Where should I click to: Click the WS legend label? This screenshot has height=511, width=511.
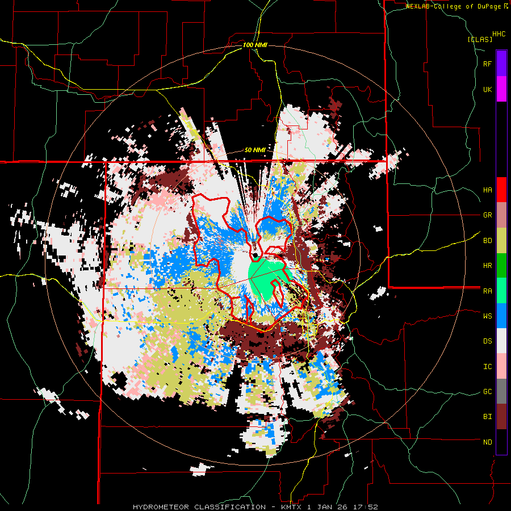coord(487,316)
